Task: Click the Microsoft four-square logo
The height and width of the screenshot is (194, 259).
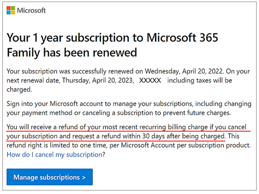Action: pos(11,10)
